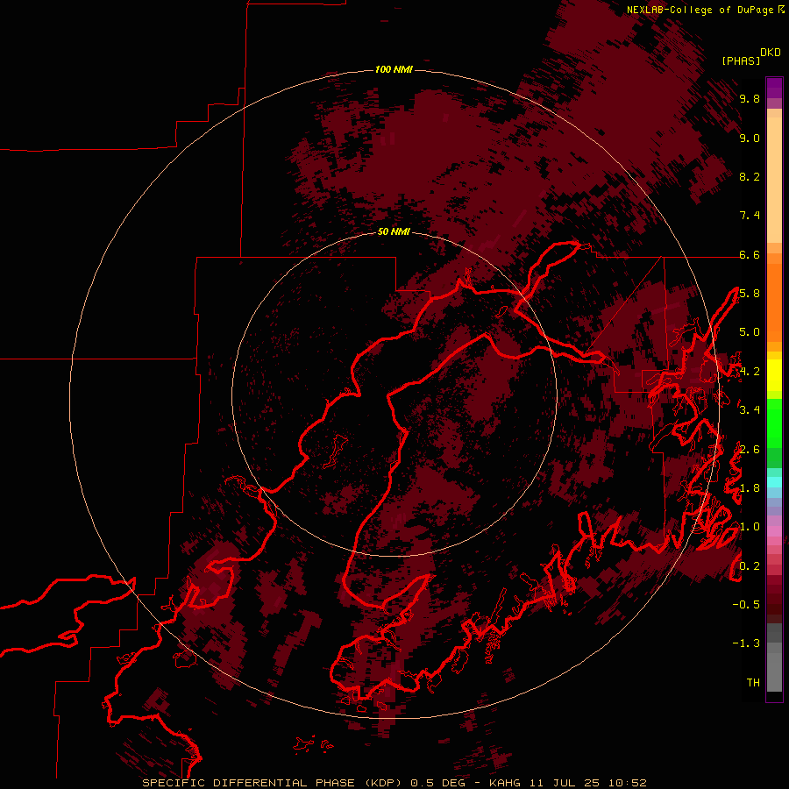The height and width of the screenshot is (789, 789).
Task: Pick the peach segment of the color bar
Action: point(774,180)
